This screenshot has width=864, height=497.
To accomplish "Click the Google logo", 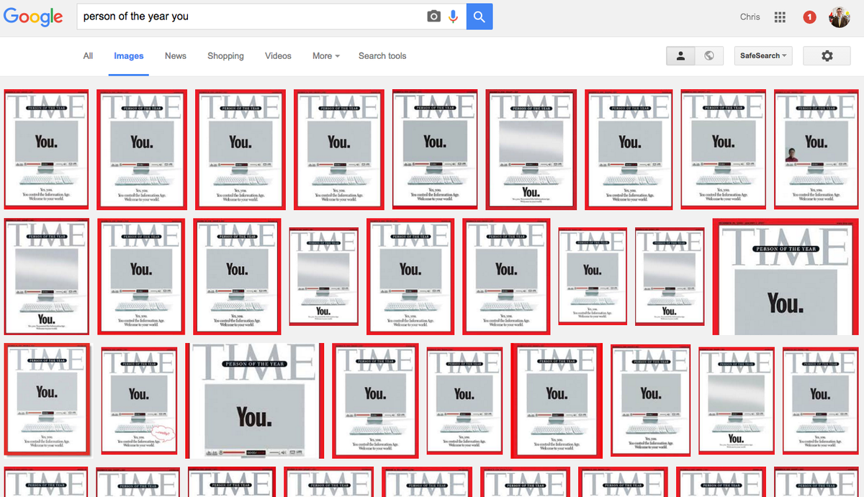I will [x=33, y=17].
